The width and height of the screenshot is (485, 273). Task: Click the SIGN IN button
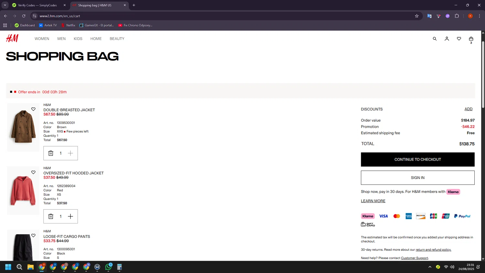[418, 178]
